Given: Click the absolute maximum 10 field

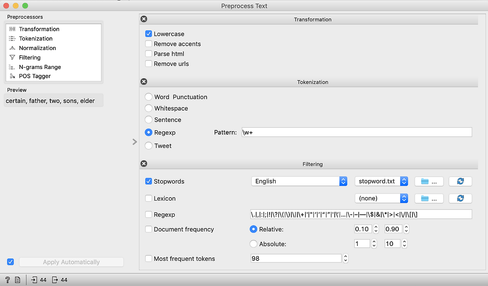Looking at the screenshot, I should coord(392,244).
